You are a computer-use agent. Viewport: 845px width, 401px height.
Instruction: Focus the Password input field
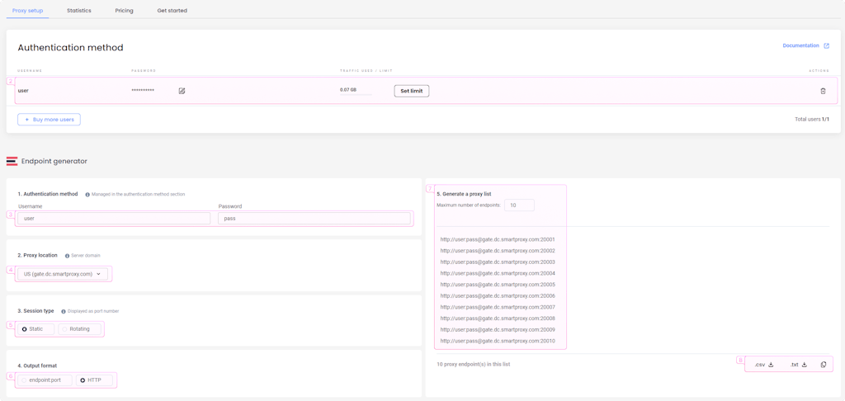tap(314, 219)
